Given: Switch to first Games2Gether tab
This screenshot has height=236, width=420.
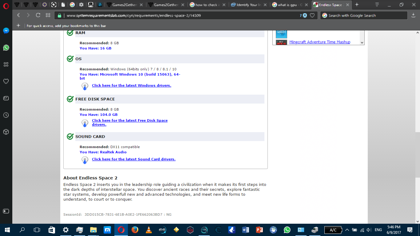Looking at the screenshot, I should click(125, 5).
